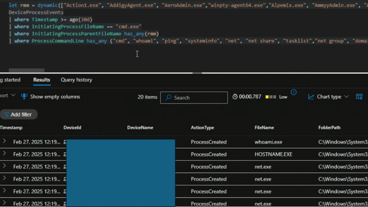Open the Chart type dropdown
This screenshot has height=207, width=368.
click(x=328, y=97)
